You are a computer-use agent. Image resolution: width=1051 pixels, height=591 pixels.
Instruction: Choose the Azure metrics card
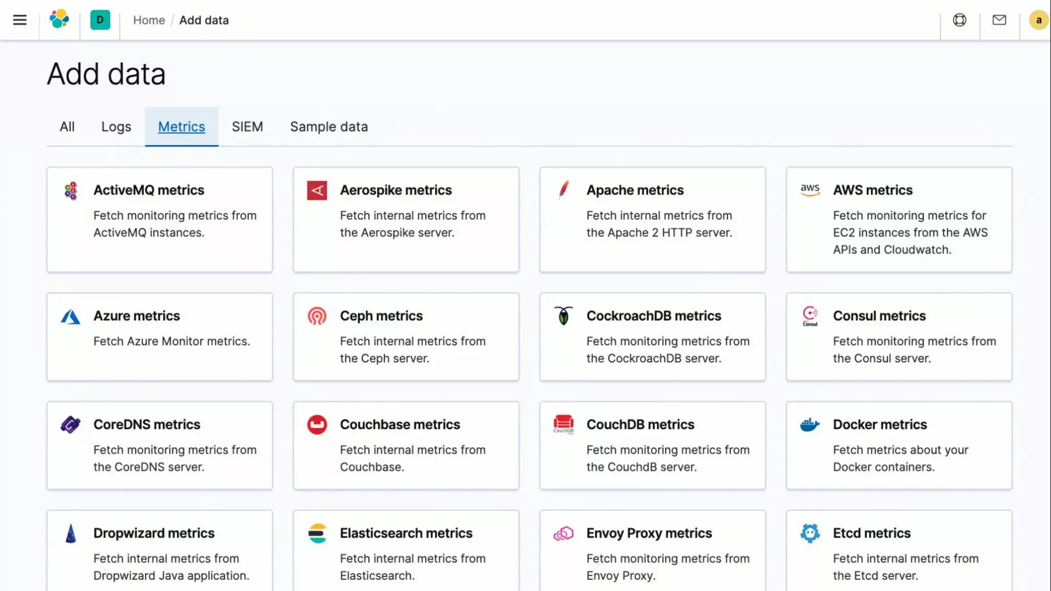(x=159, y=337)
